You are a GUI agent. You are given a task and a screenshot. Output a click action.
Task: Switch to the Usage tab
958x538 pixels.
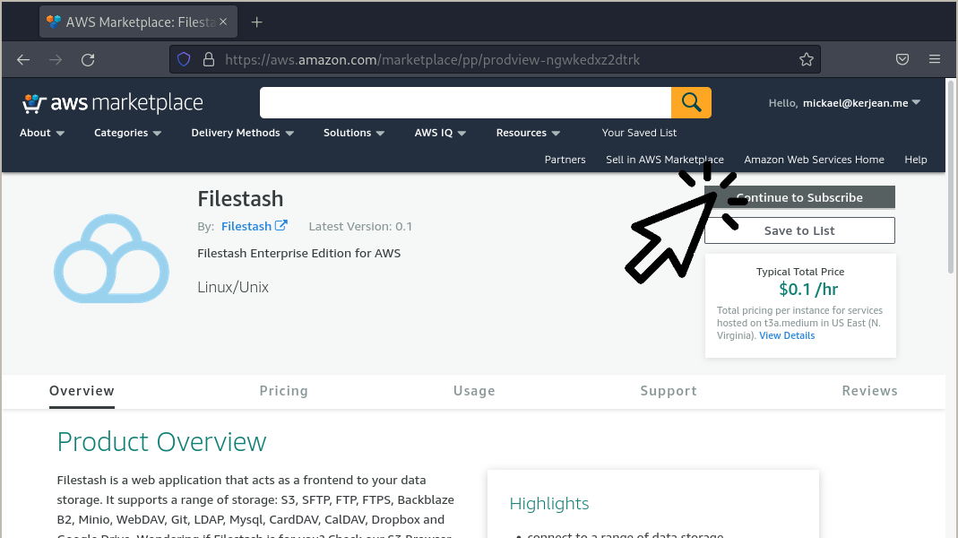[474, 391]
